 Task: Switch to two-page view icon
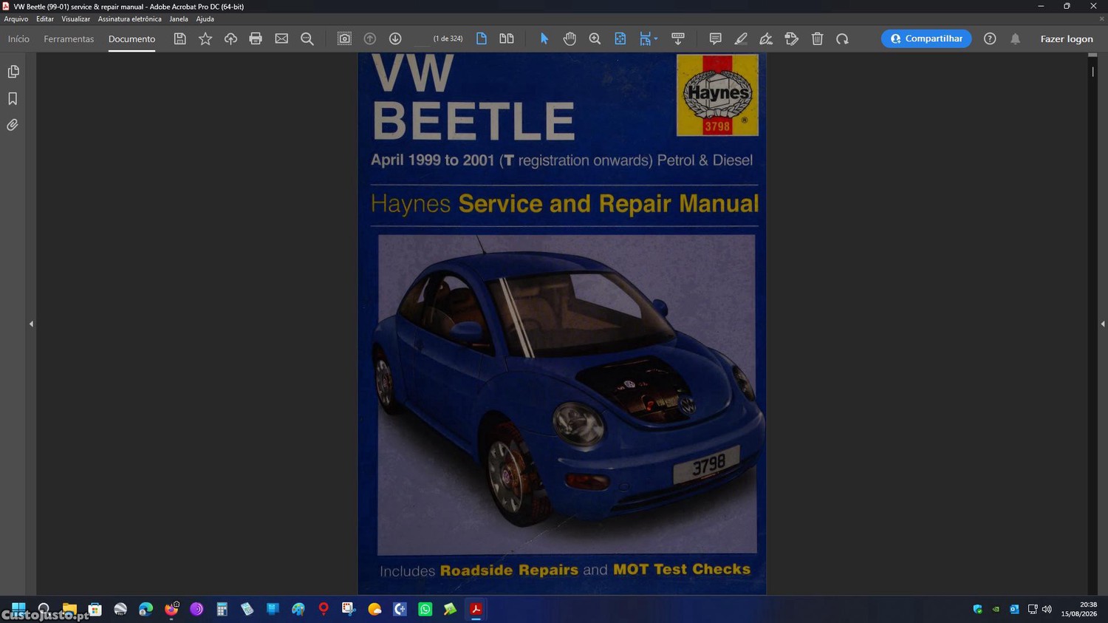click(507, 38)
